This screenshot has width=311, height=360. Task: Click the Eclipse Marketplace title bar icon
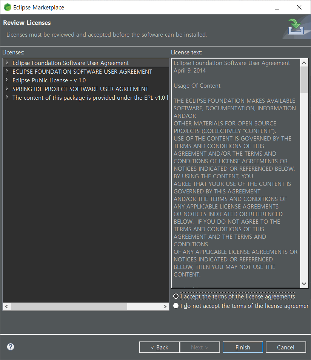tap(7, 7)
